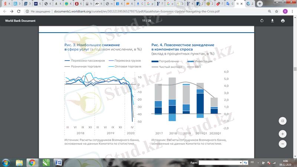Go forward with the browser arrow
The height and width of the screenshot is (167, 297).
point(12,12)
